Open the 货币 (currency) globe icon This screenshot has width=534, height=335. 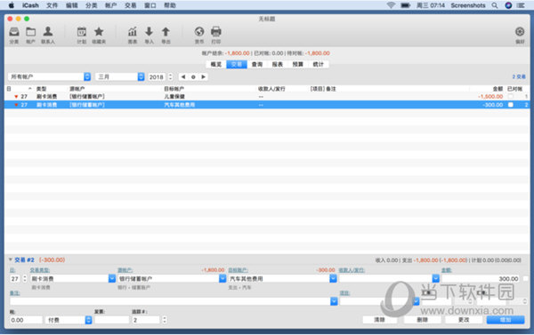[199, 32]
